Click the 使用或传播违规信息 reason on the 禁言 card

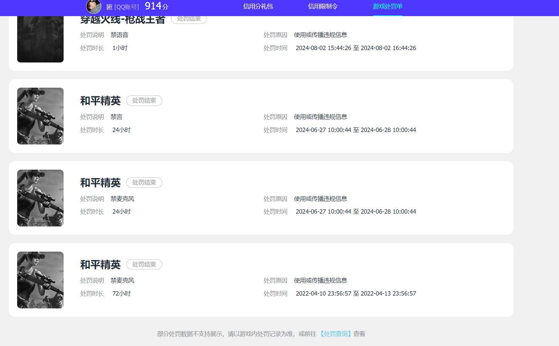[x=320, y=117]
